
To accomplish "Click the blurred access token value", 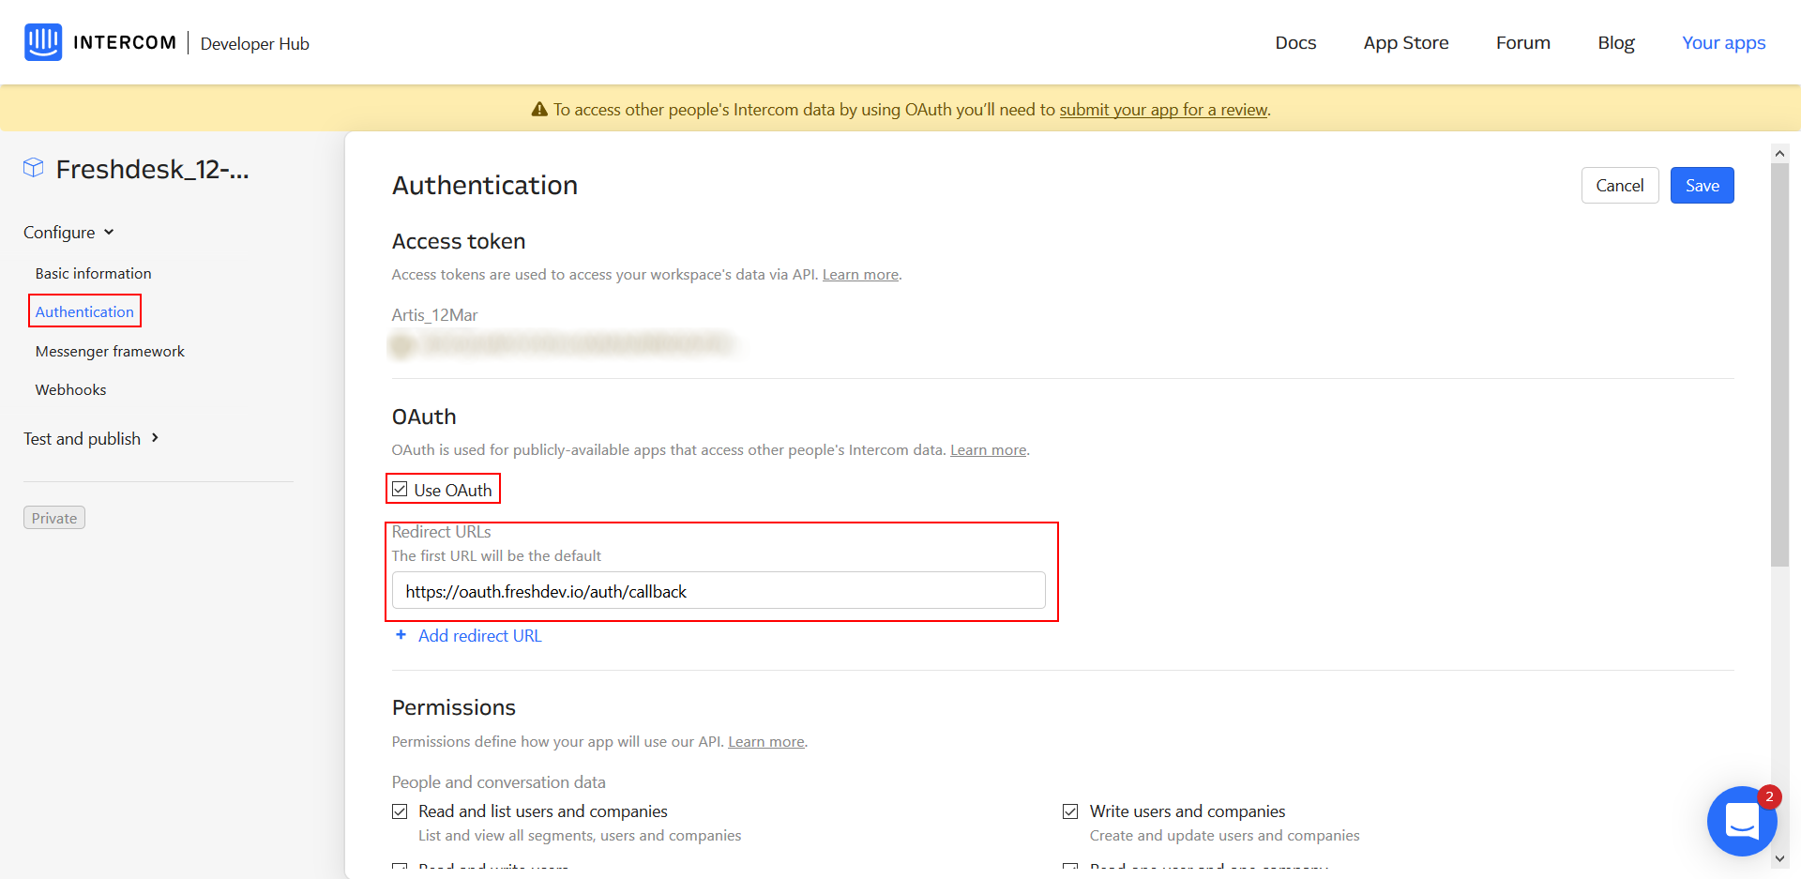I will pyautogui.click(x=563, y=345).
